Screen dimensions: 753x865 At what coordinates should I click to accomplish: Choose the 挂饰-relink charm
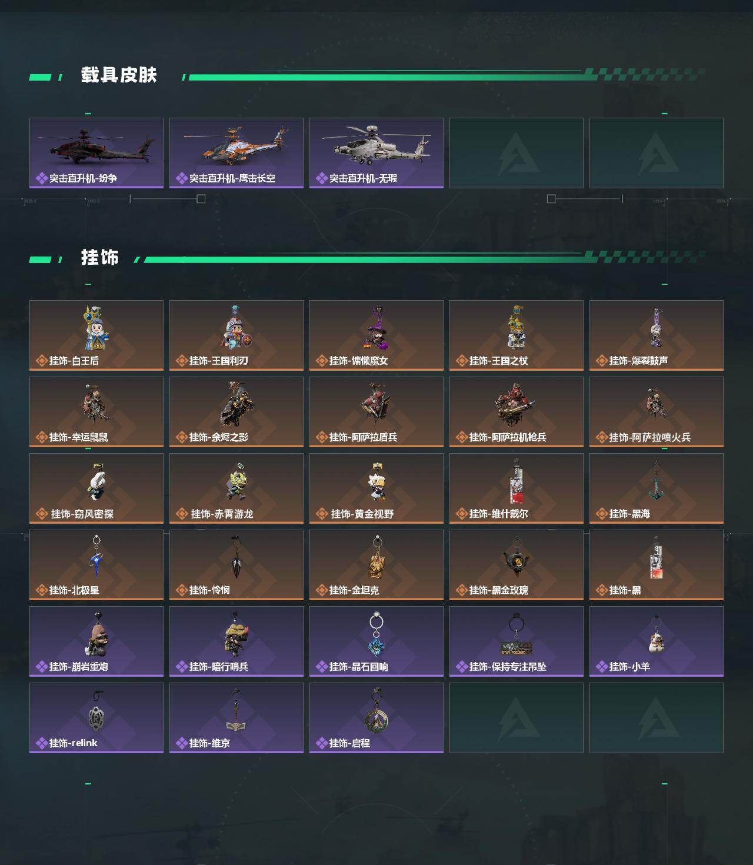(96, 718)
